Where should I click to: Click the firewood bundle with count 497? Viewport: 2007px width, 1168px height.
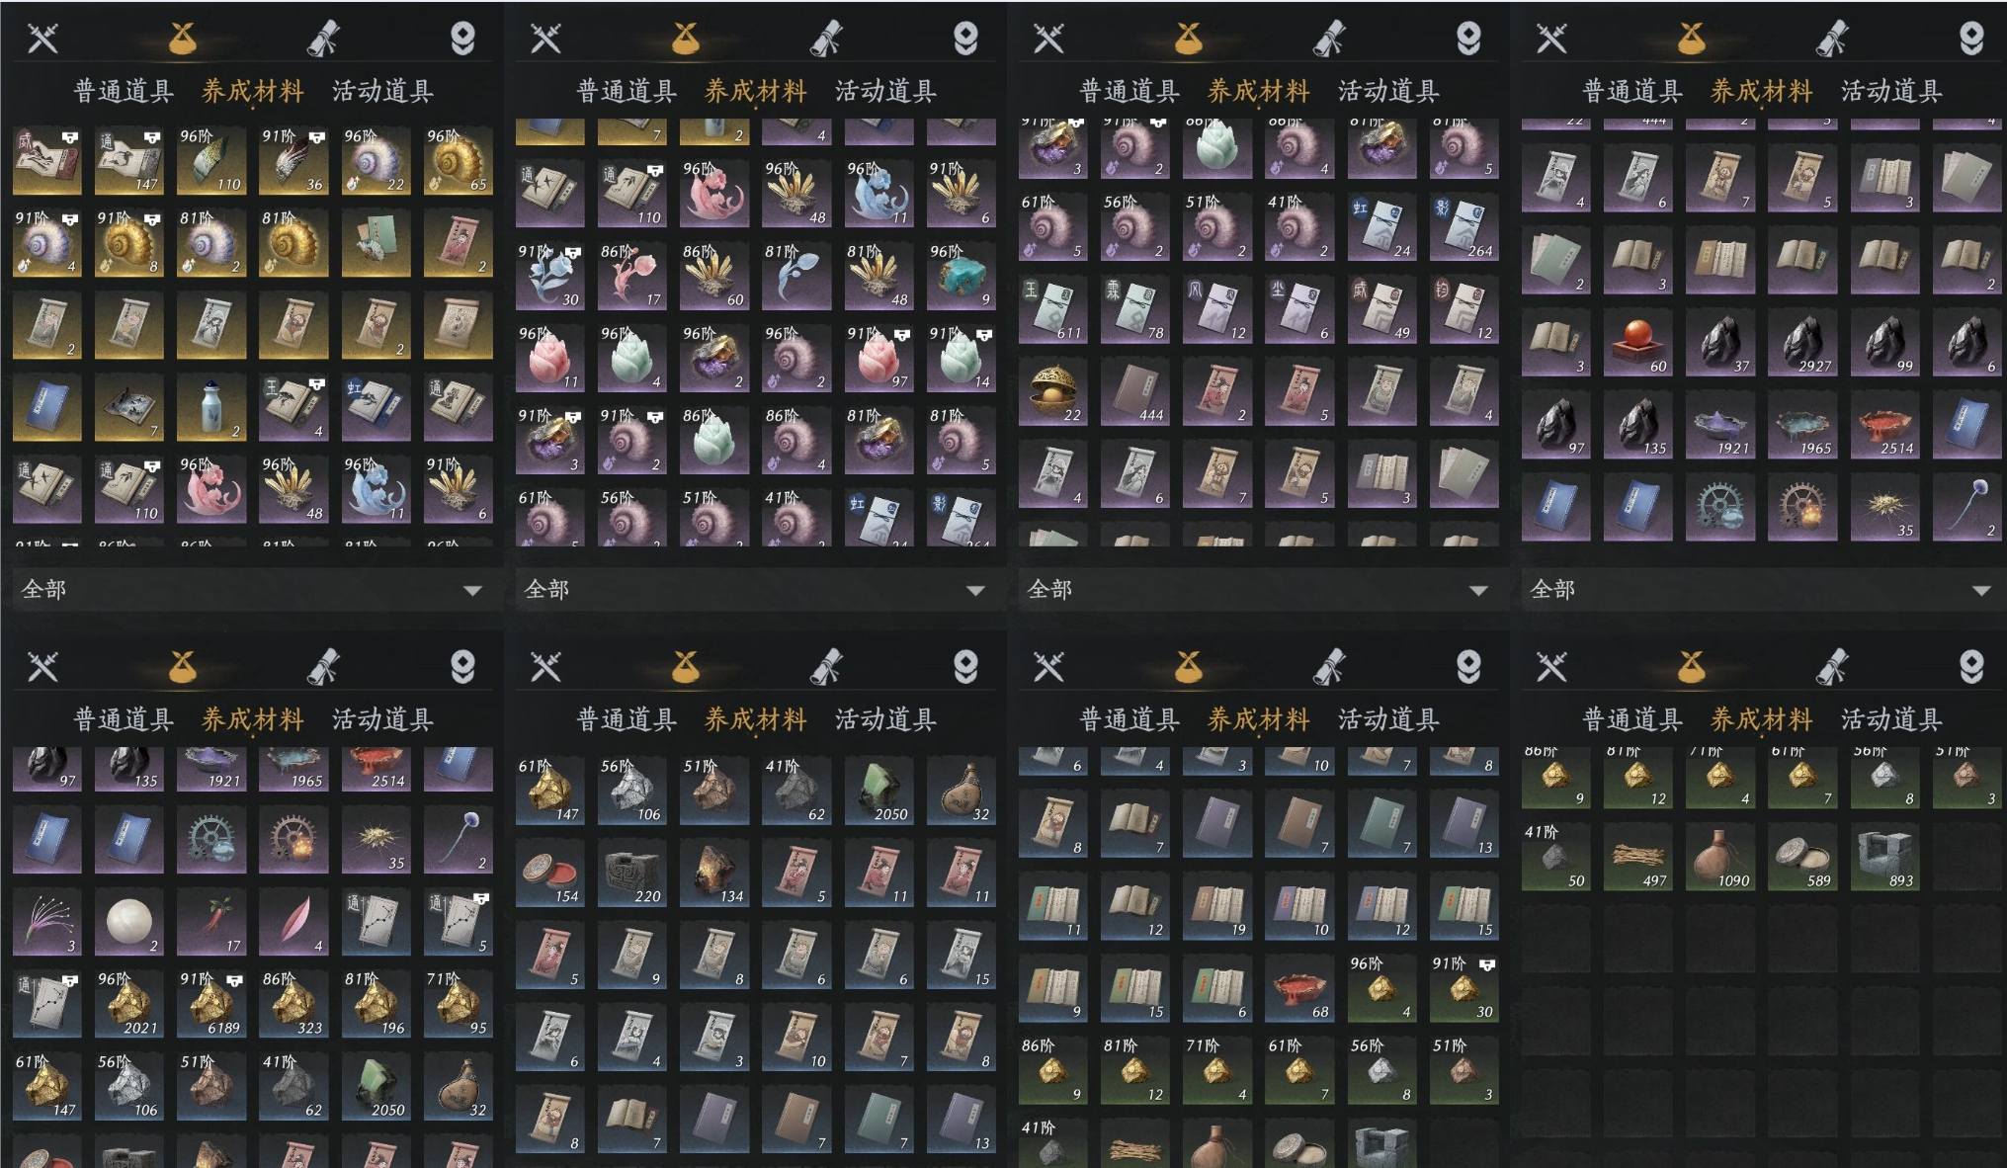click(x=1638, y=857)
